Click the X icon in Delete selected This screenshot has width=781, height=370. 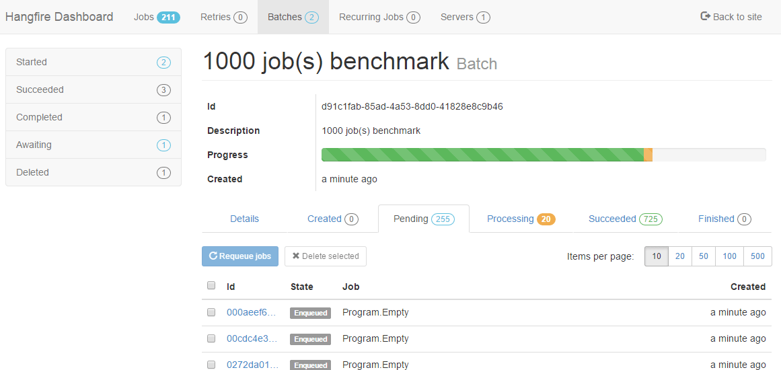(296, 256)
